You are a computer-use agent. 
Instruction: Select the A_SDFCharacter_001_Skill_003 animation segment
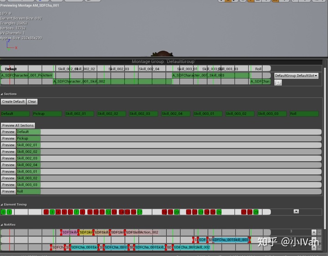coord(211,75)
